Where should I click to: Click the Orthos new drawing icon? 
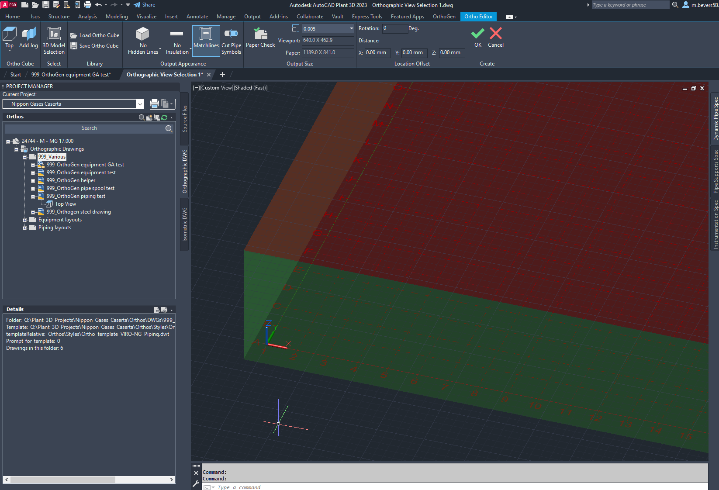point(149,117)
